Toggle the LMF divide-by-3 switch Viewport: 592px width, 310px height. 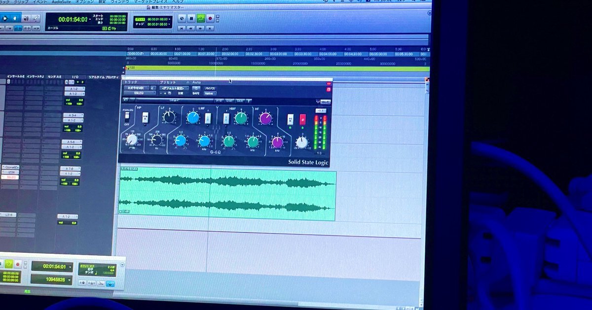(208, 118)
